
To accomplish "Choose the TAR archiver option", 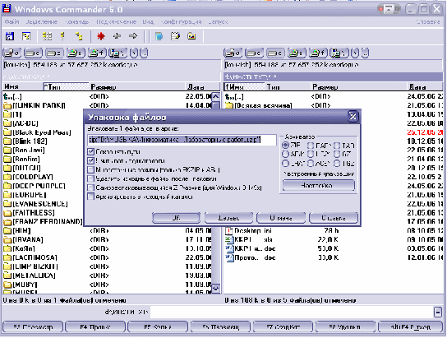I will click(x=337, y=146).
